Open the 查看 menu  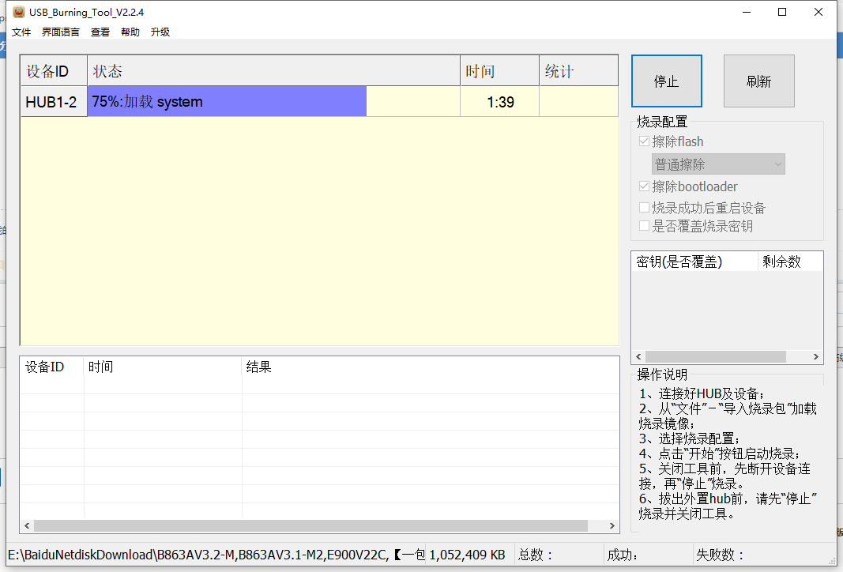click(x=100, y=32)
